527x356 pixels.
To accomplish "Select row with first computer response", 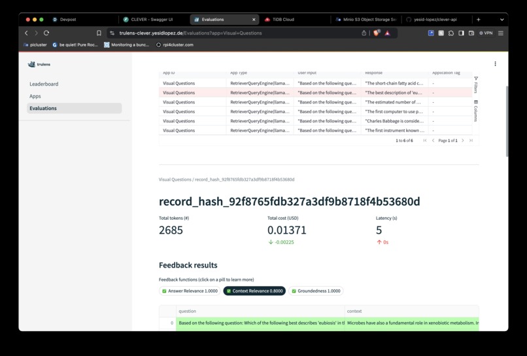I will tap(316, 111).
